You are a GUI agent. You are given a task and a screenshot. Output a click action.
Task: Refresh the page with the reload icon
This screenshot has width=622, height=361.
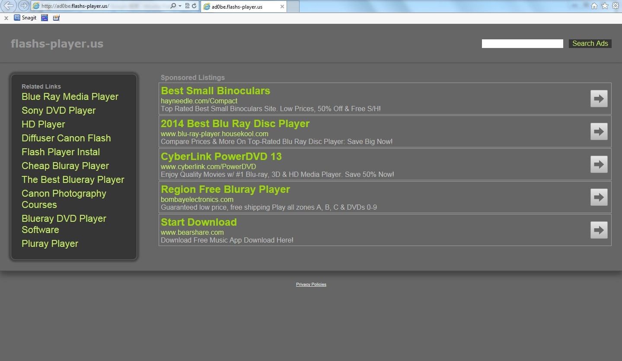pyautogui.click(x=194, y=6)
